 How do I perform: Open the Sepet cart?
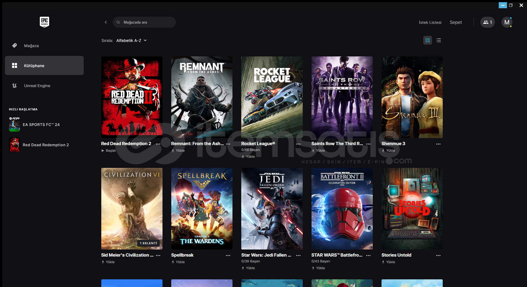tap(456, 22)
